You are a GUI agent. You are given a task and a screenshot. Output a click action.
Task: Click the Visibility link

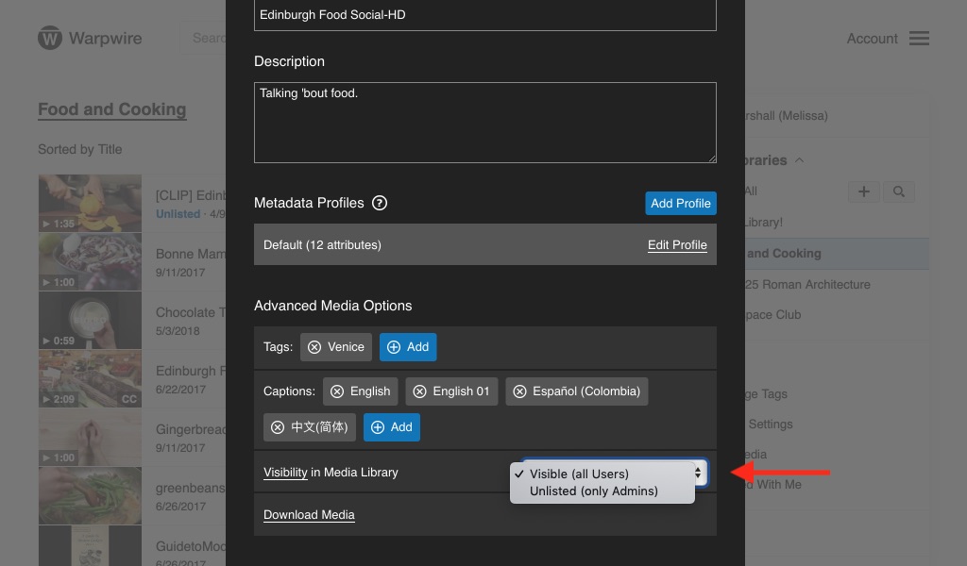tap(285, 473)
